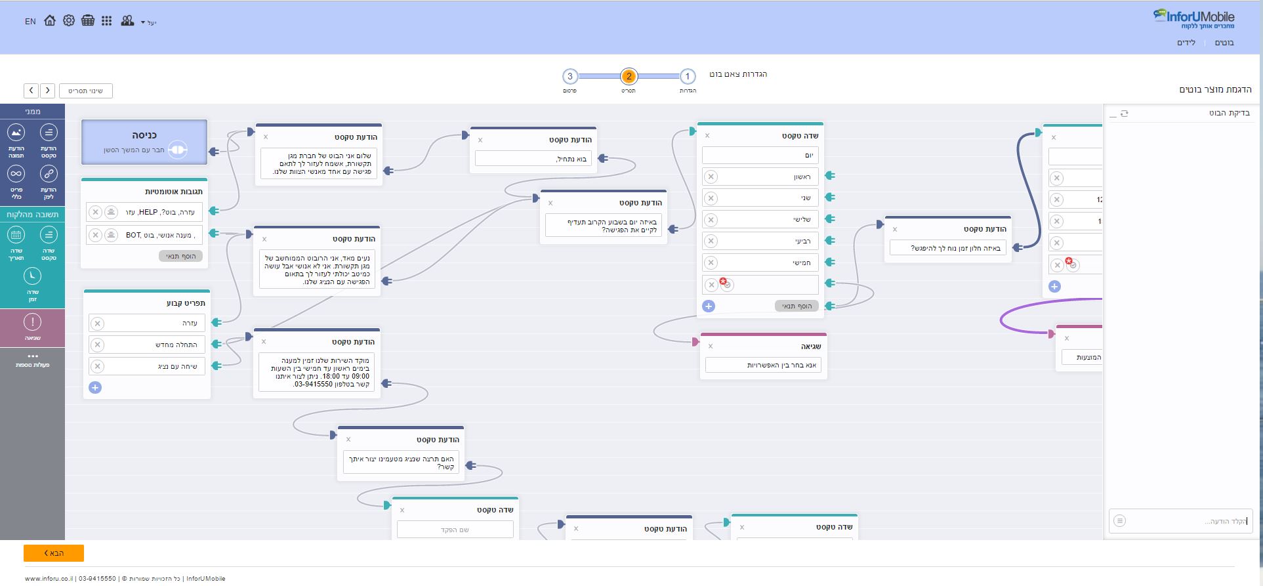Edit the בוא נתחיל message text

pyautogui.click(x=533, y=158)
